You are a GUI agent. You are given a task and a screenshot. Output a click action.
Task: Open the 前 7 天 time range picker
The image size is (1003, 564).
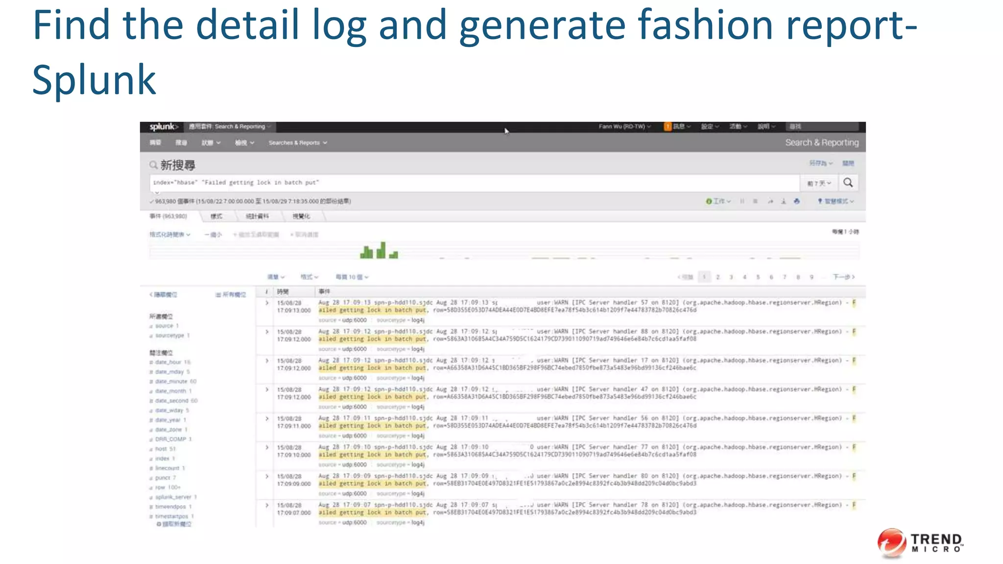(819, 183)
